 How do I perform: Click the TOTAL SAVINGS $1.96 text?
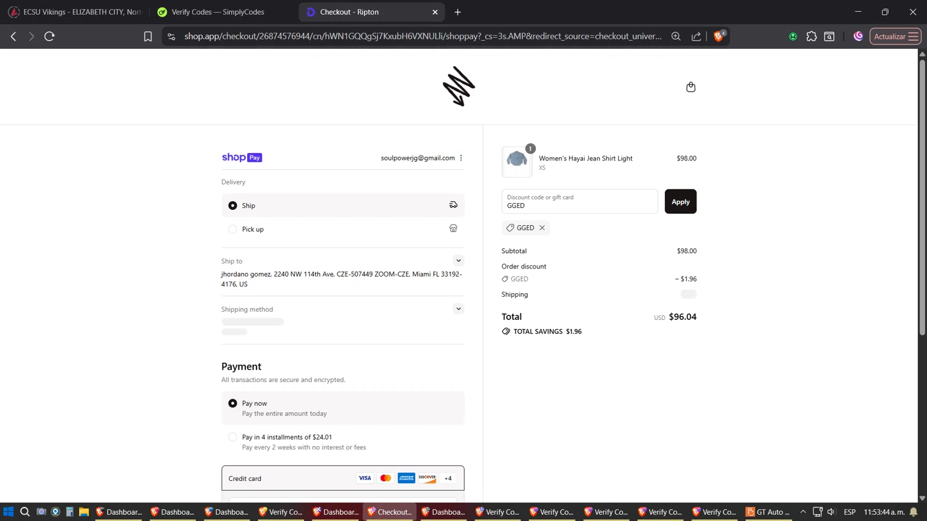(548, 331)
